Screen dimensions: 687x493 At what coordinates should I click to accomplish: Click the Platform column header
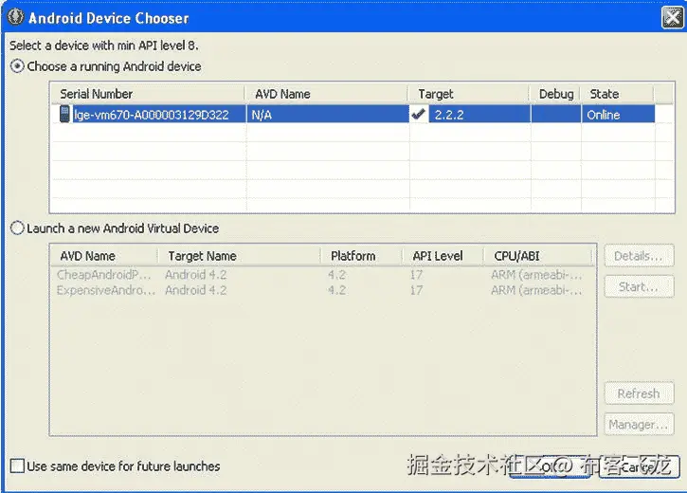pos(361,256)
